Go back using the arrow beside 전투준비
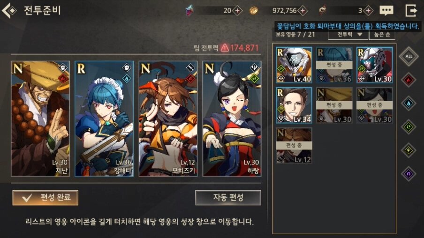 tap(9, 10)
